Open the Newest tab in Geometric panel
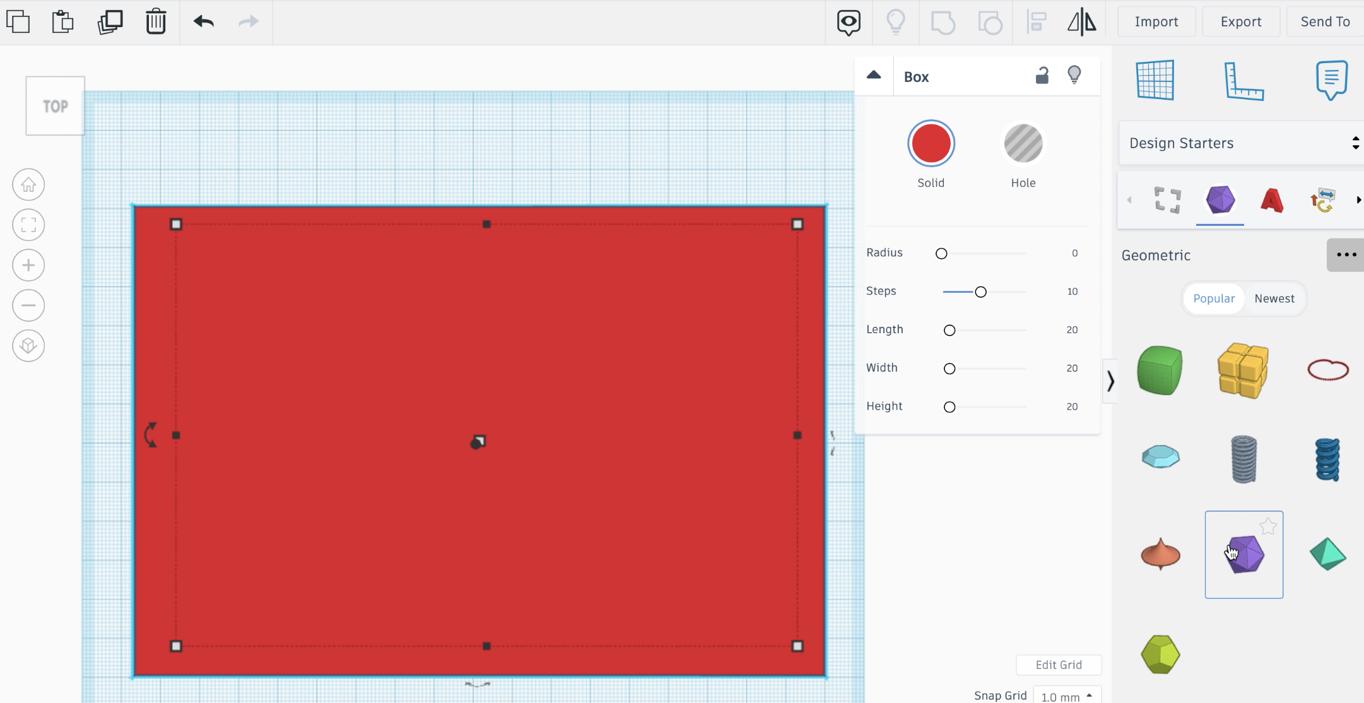The width and height of the screenshot is (1364, 703). 1274,298
